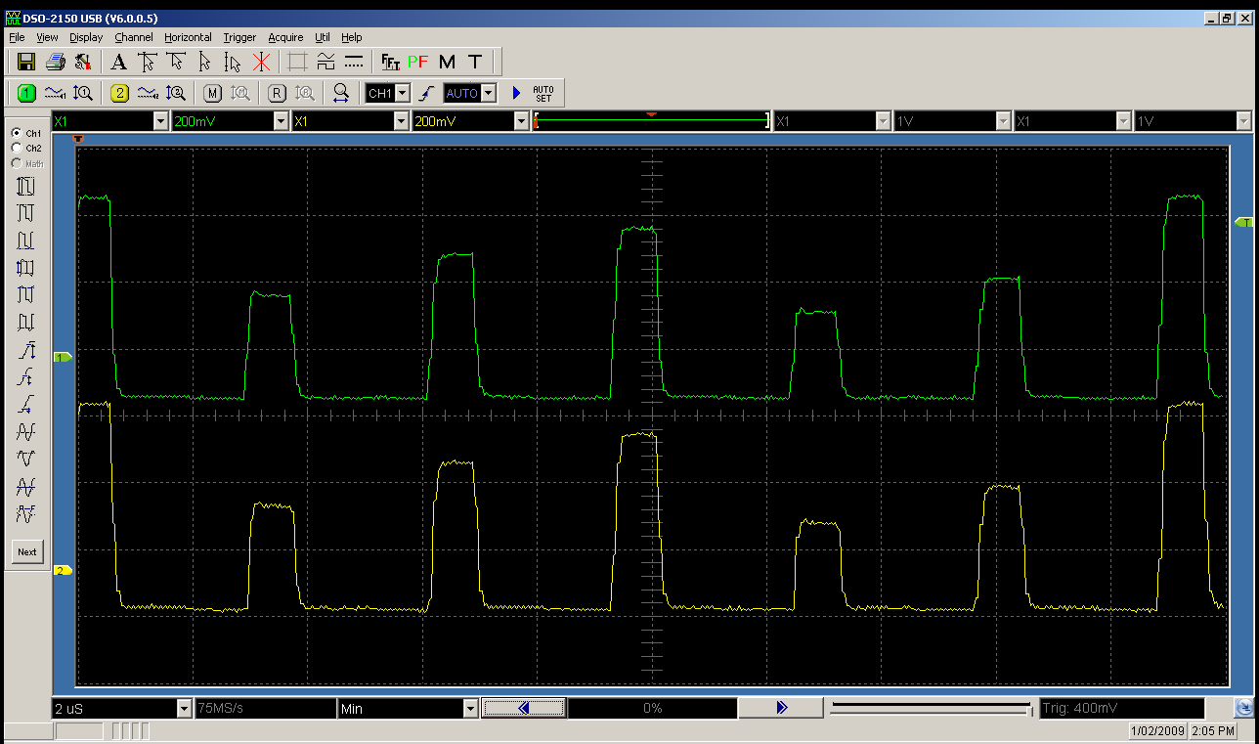The width and height of the screenshot is (1259, 744).
Task: Click the 2:05 PM clock in status bar
Action: [x=1213, y=730]
